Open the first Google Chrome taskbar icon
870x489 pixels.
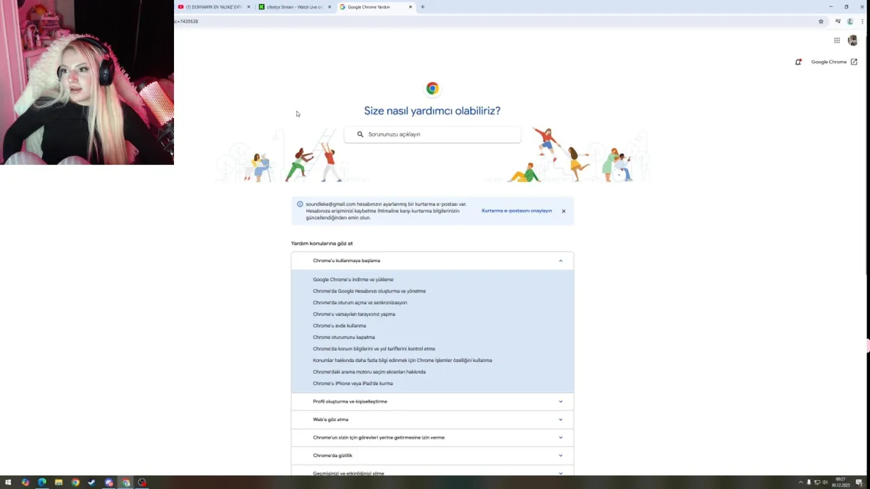(75, 483)
